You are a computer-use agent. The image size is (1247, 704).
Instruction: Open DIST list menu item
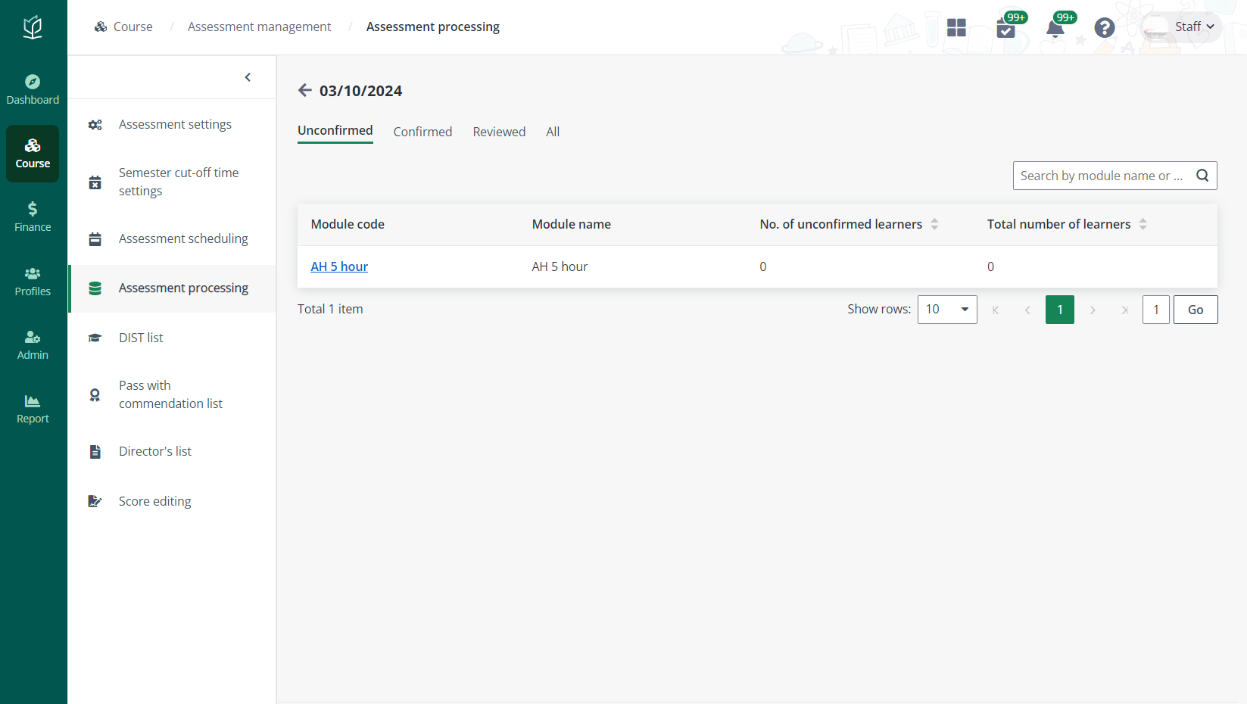point(172,338)
